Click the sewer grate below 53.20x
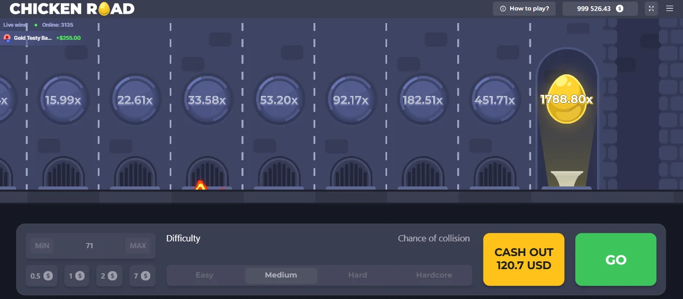Image resolution: width=683 pixels, height=299 pixels. 279,172
